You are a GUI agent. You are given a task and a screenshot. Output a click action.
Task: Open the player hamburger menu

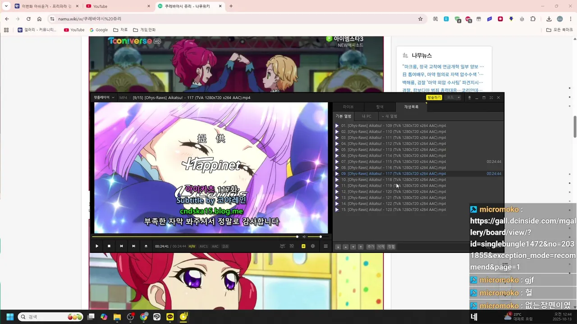[325, 246]
